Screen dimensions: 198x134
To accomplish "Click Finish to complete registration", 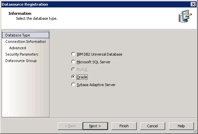I will (x=124, y=126).
